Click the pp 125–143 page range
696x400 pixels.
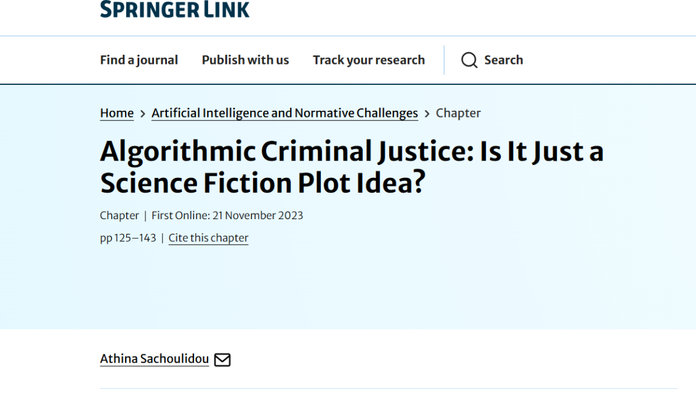point(128,238)
